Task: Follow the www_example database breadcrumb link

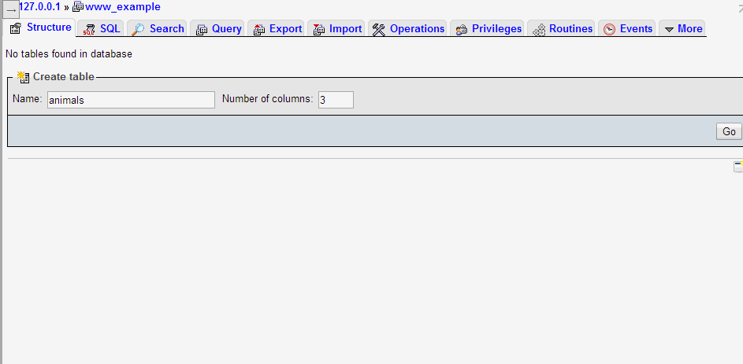Action: click(123, 7)
